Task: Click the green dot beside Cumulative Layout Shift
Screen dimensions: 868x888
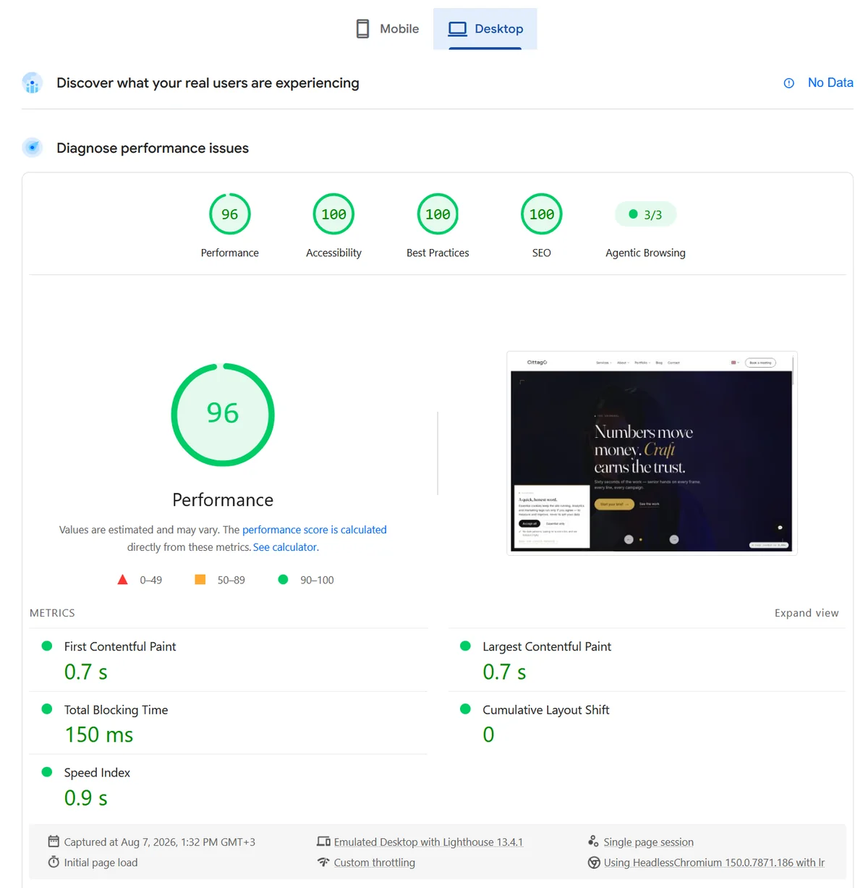Action: pos(466,709)
